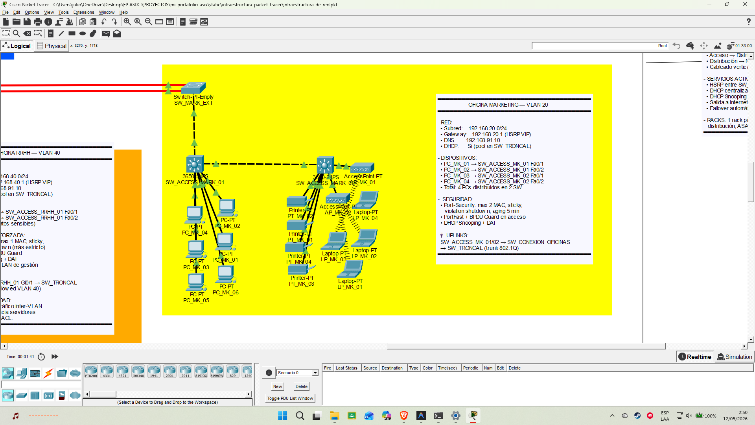Select the Draw Line tool
The height and width of the screenshot is (425, 755).
(x=61, y=33)
